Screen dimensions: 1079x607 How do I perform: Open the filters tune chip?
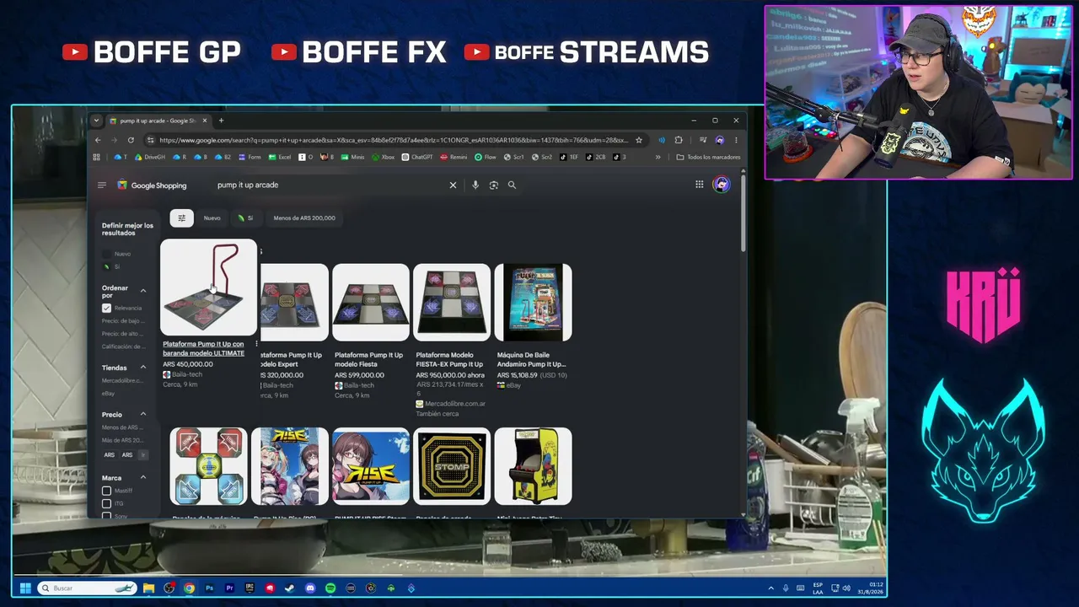181,218
